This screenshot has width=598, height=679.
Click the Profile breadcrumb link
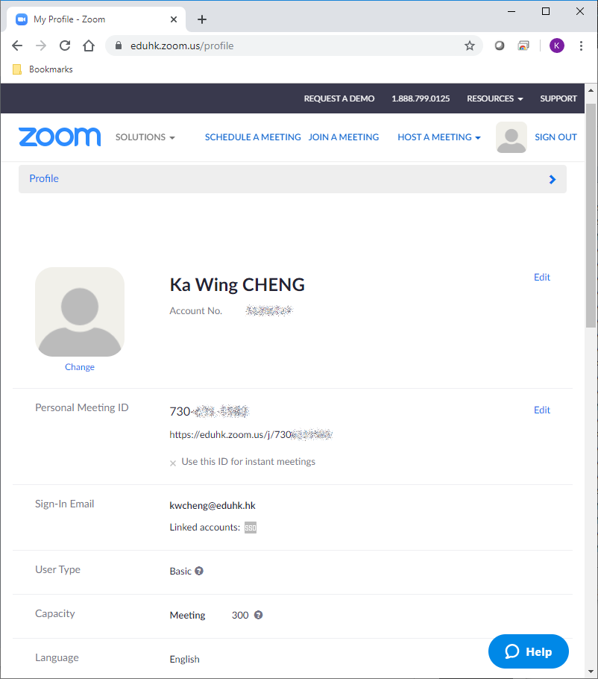44,178
